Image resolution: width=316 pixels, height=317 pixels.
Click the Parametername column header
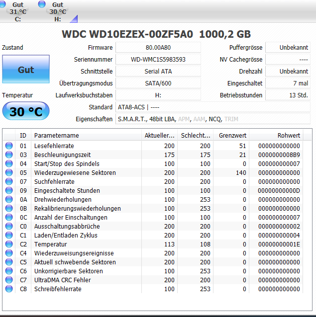pos(86,136)
